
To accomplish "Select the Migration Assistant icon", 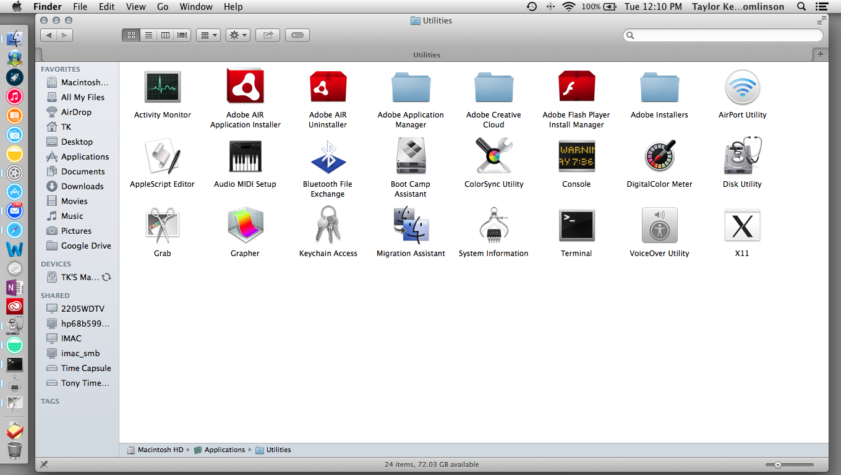I will pyautogui.click(x=411, y=226).
